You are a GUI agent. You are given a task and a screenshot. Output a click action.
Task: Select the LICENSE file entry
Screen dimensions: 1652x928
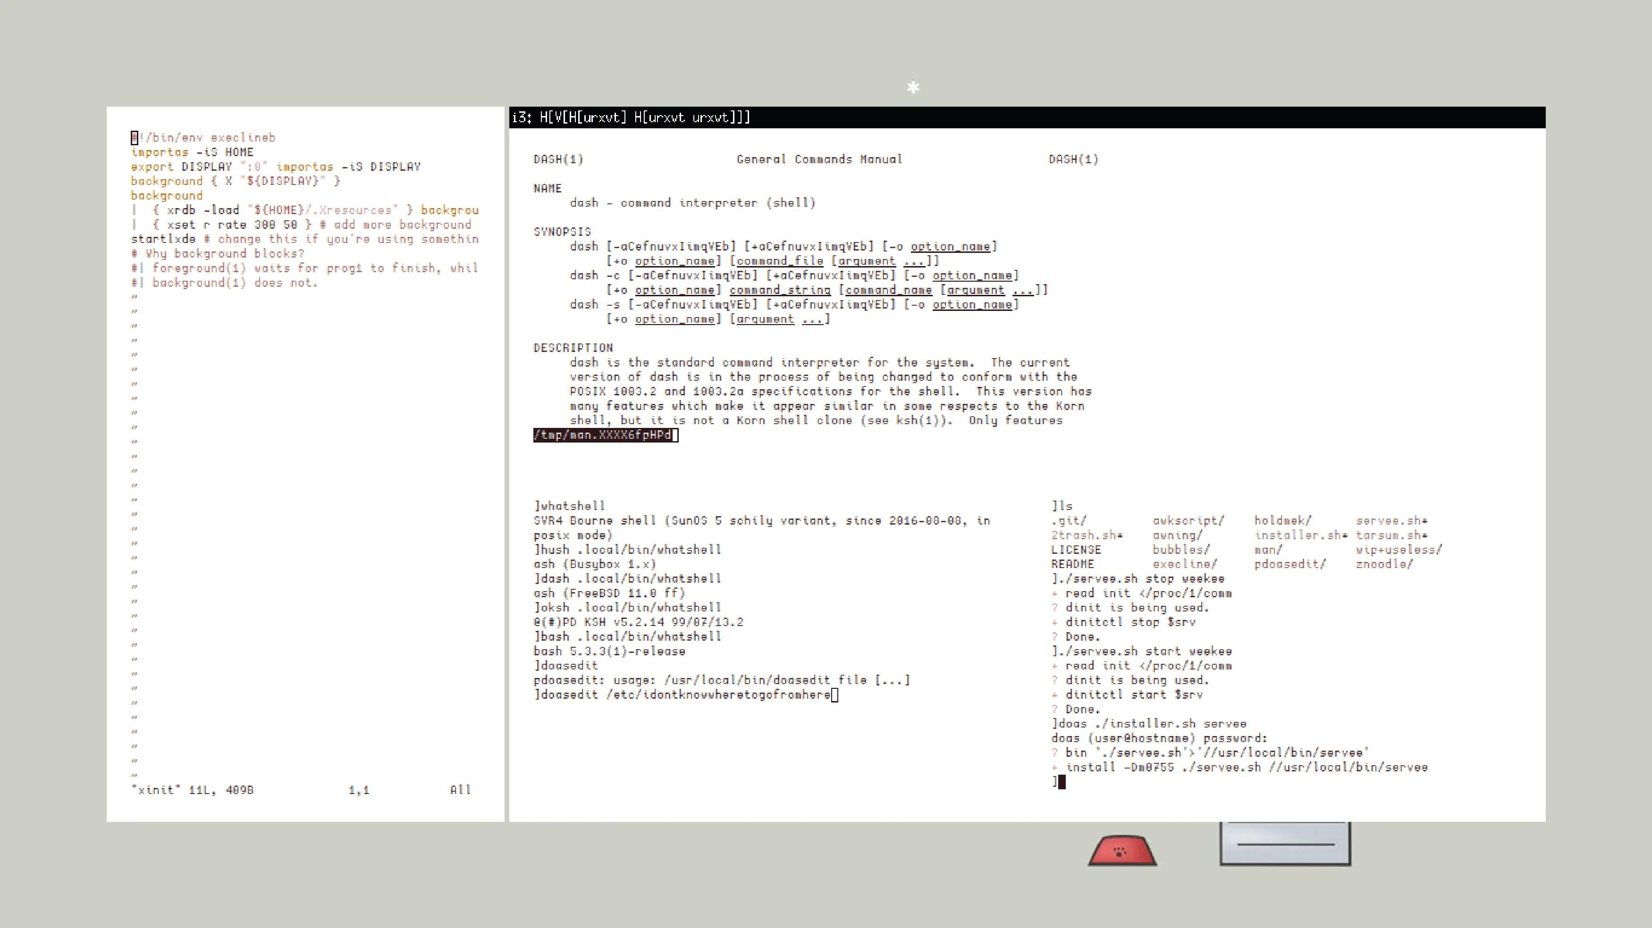click(1076, 550)
